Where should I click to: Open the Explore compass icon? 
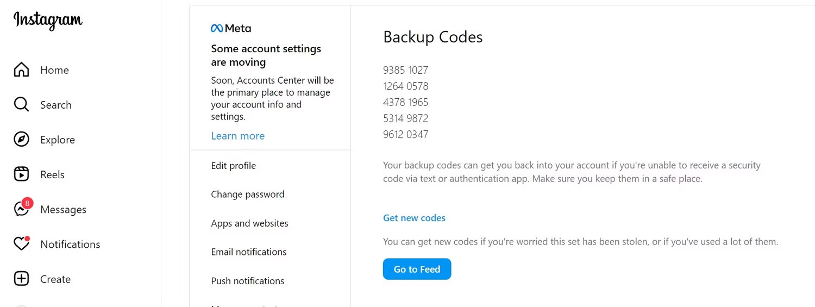pyautogui.click(x=21, y=140)
